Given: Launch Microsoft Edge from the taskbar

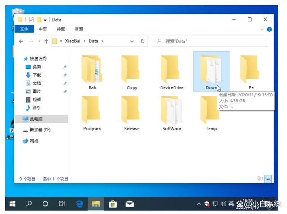Looking at the screenshot, I should [x=79, y=204].
